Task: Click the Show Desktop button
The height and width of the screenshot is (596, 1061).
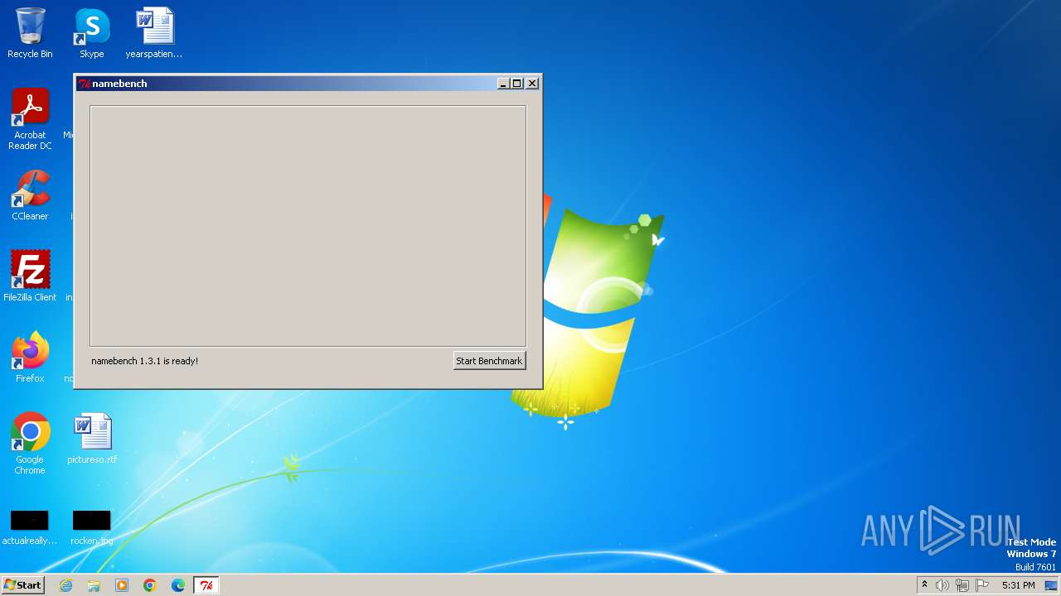Action: [1052, 585]
